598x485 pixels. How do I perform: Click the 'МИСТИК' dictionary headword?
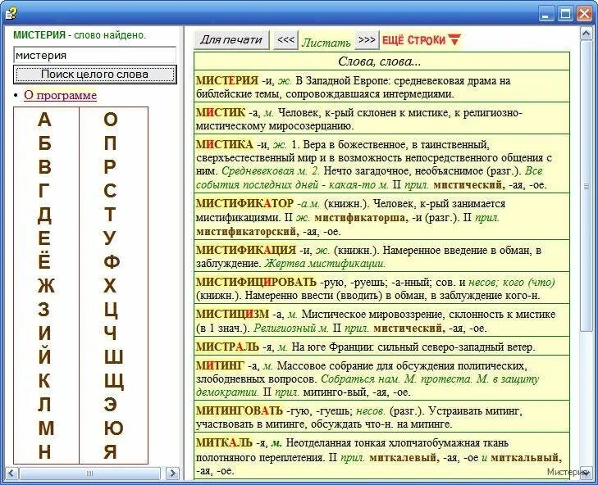221,113
